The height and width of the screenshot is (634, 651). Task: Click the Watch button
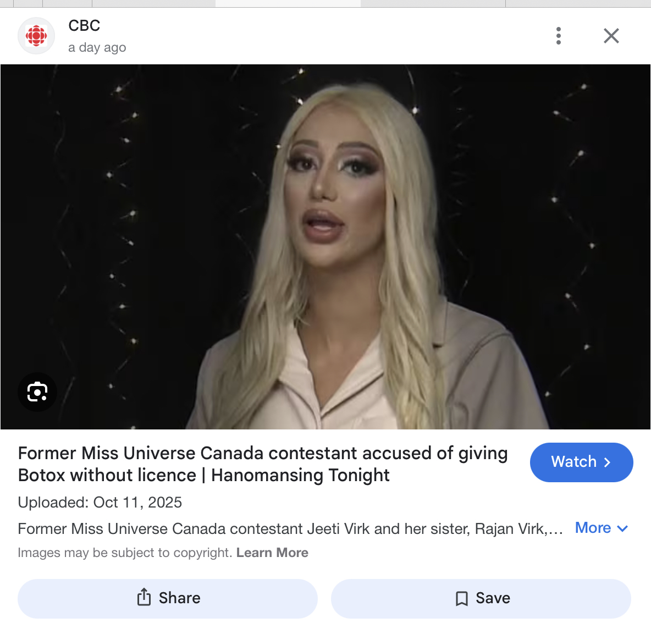point(581,462)
